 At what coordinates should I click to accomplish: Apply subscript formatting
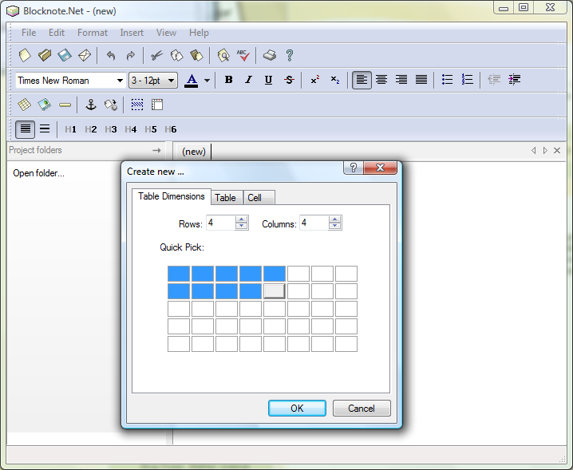335,80
